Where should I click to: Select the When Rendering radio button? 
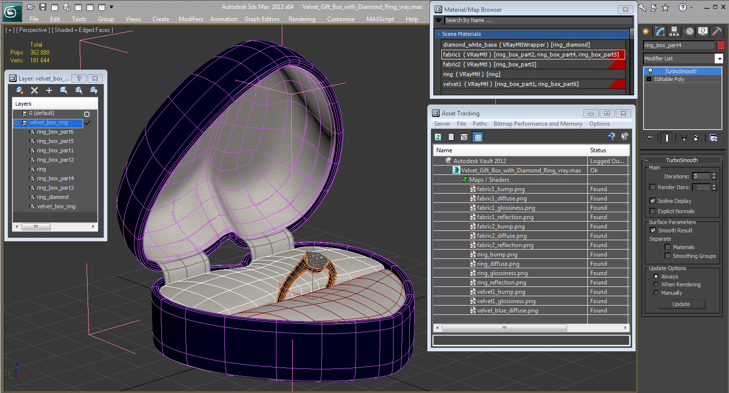click(656, 284)
